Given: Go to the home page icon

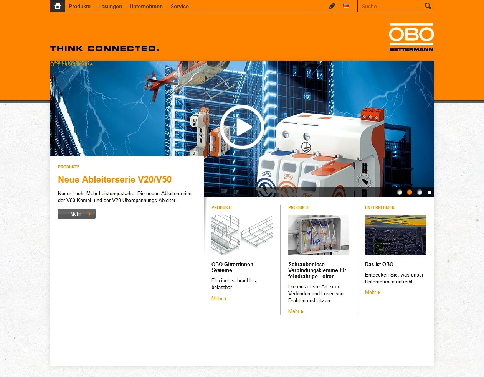Looking at the screenshot, I should click(x=58, y=6).
